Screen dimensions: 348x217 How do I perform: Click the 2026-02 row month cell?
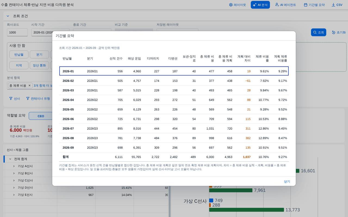[68, 81]
